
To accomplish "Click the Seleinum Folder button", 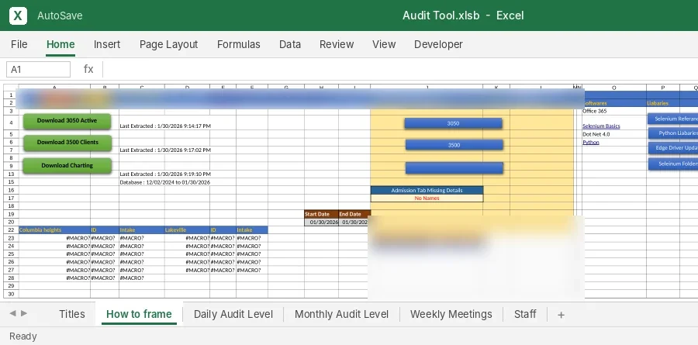I will (x=672, y=164).
